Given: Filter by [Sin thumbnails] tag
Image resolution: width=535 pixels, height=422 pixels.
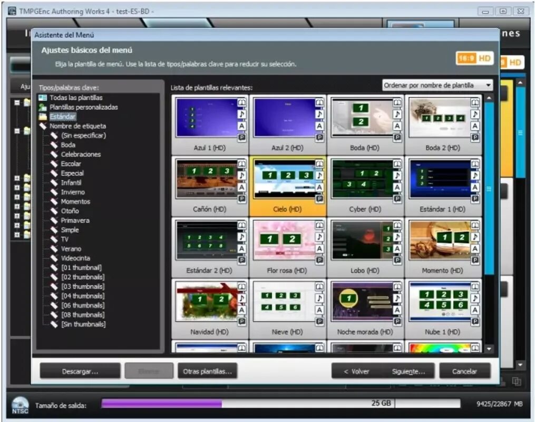Looking at the screenshot, I should coord(83,324).
